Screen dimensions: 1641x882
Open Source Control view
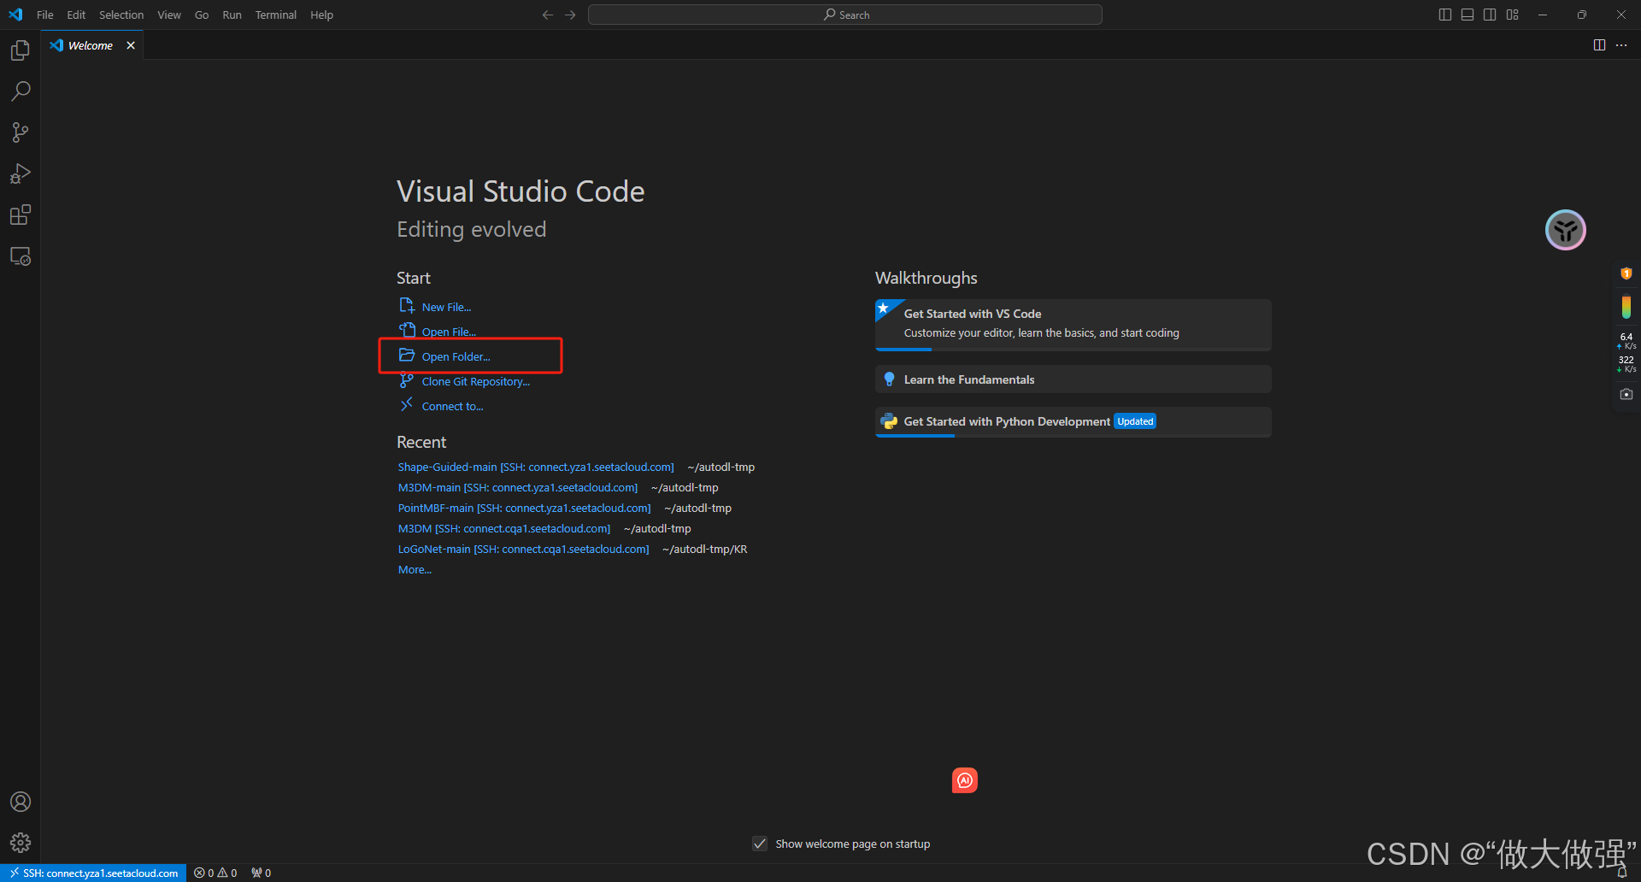click(21, 132)
